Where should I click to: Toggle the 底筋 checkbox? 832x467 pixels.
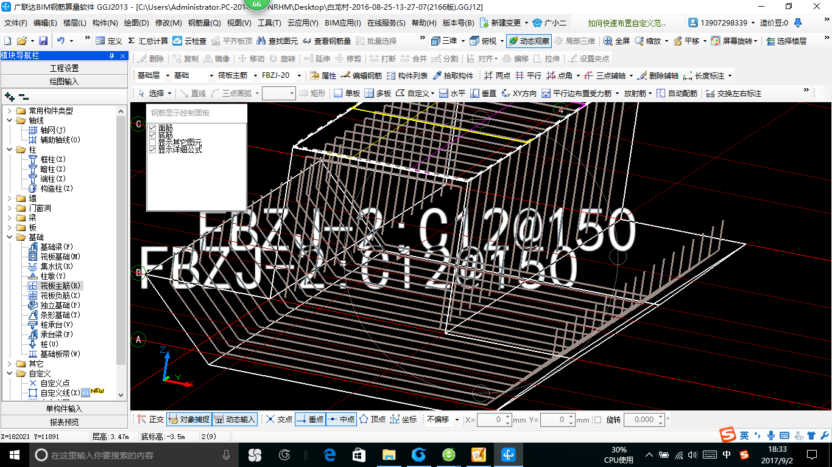click(152, 135)
